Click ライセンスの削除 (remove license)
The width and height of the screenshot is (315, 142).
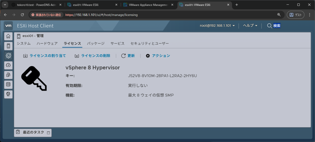(92, 56)
